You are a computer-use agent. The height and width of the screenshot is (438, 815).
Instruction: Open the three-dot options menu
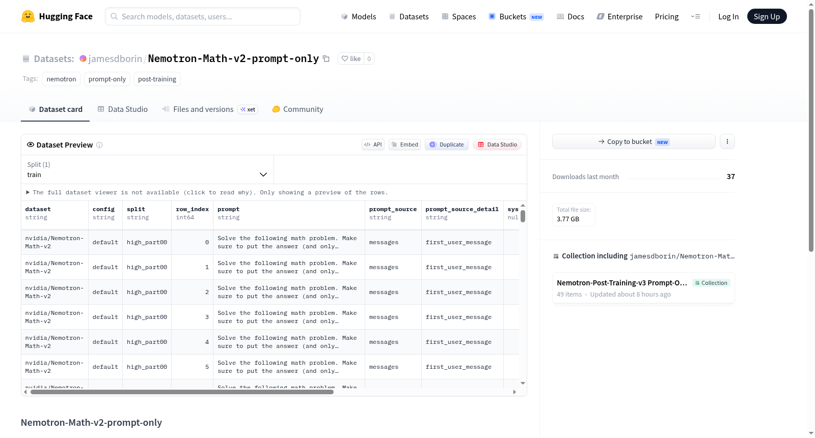727,141
